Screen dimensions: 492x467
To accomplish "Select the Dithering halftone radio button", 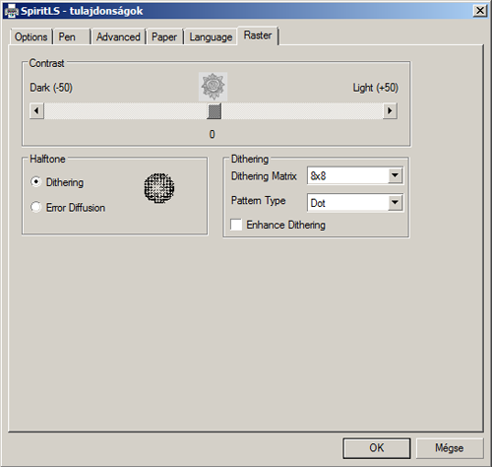I will click(x=35, y=181).
